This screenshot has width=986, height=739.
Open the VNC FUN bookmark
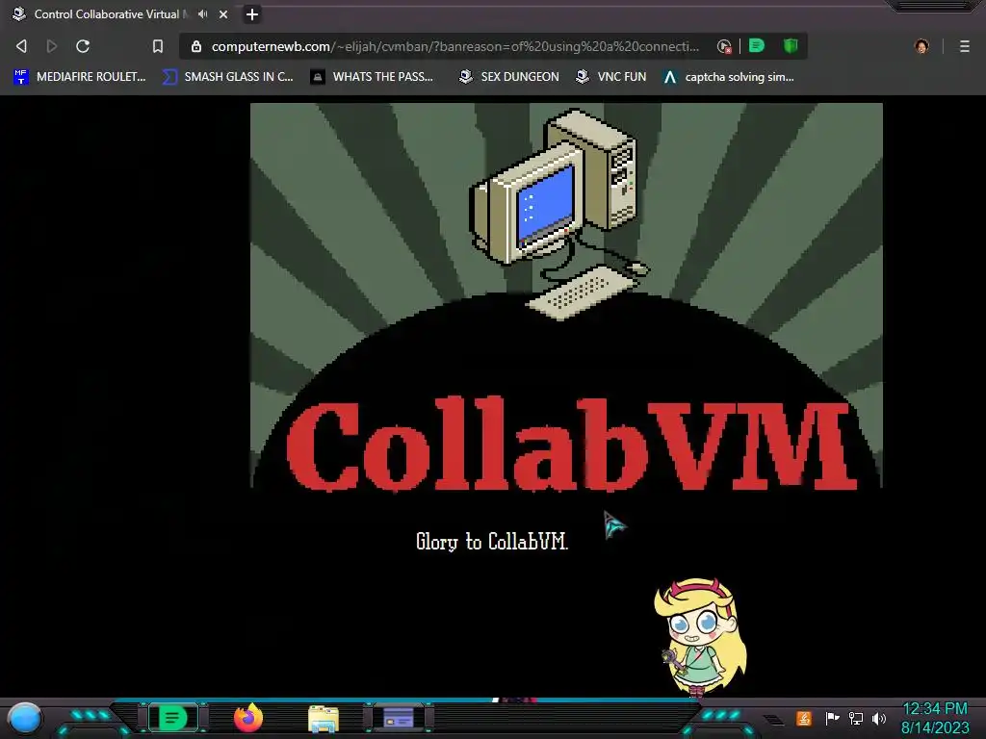[610, 77]
